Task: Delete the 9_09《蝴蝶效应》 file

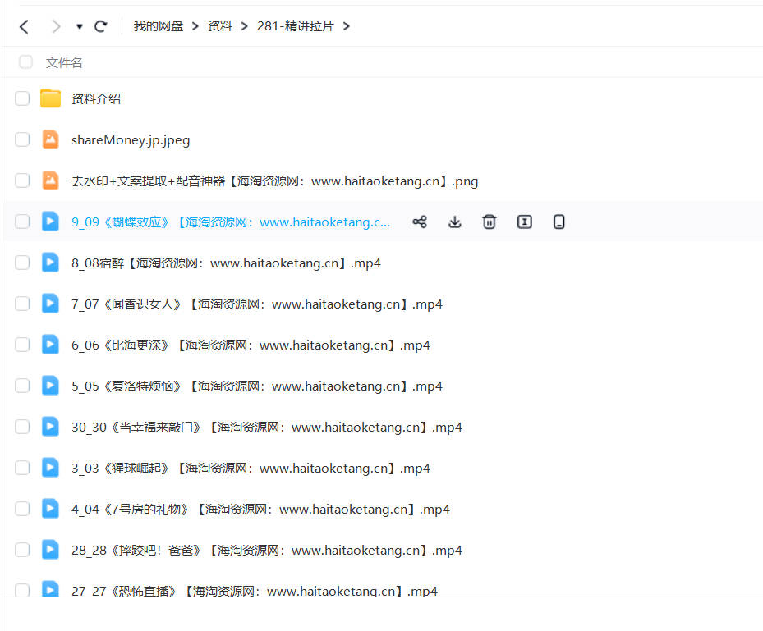Action: click(489, 222)
